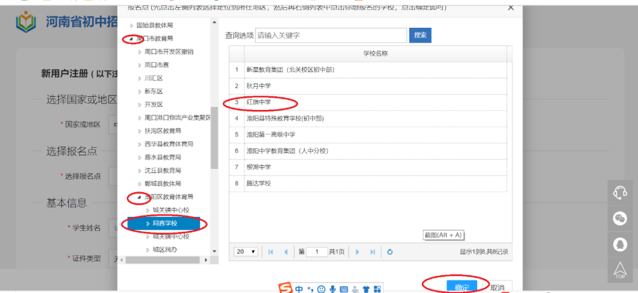
Task: Expand the 固始县教体局 tree node
Action: click(x=131, y=25)
